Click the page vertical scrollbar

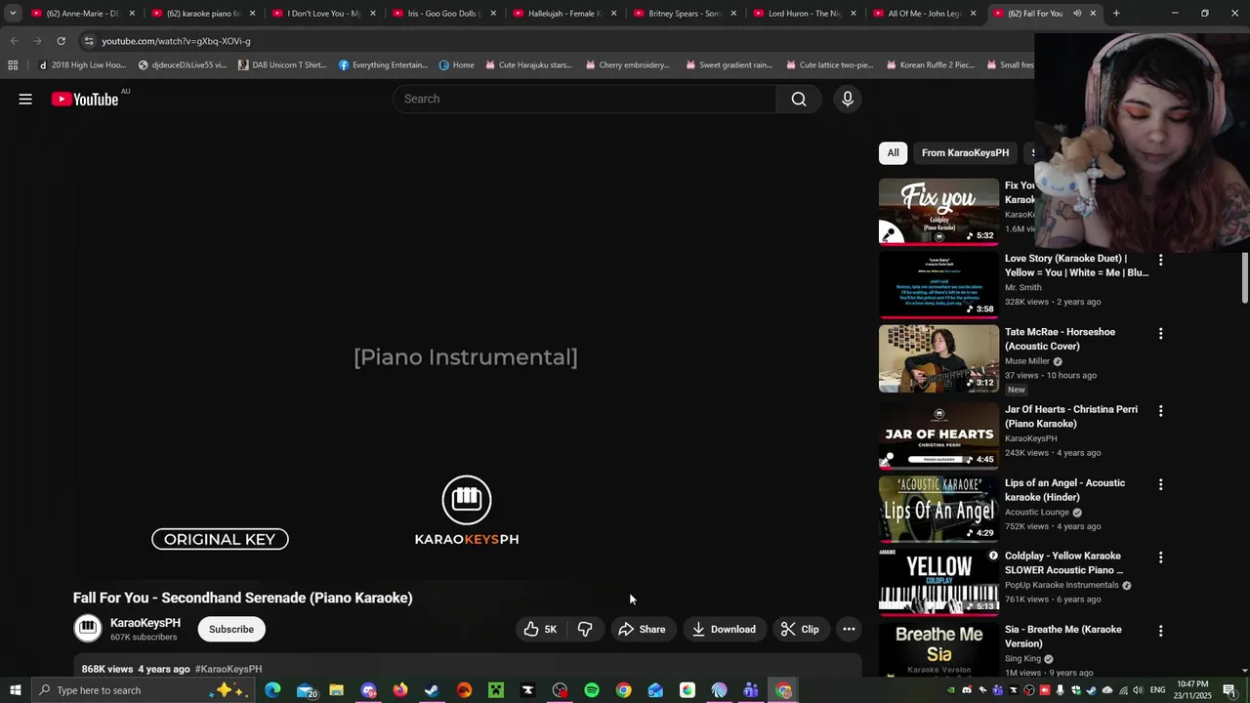1244,277
